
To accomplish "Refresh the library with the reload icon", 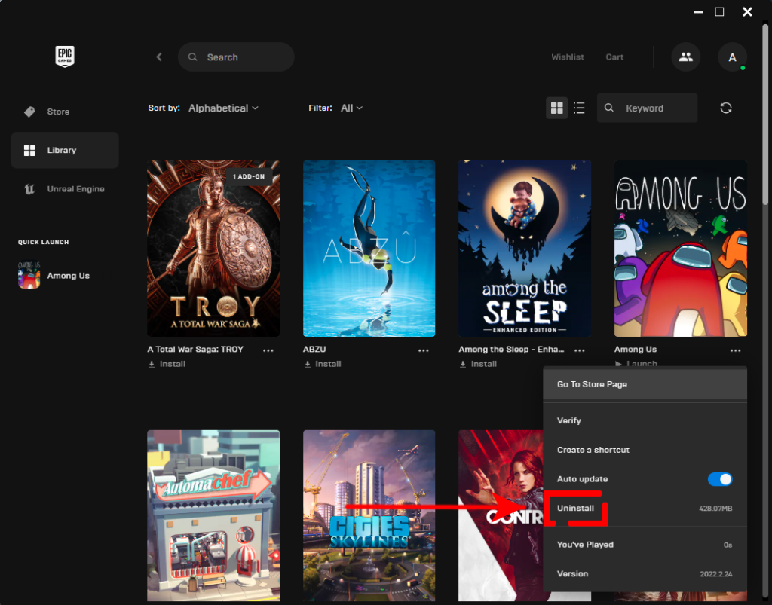I will click(726, 108).
